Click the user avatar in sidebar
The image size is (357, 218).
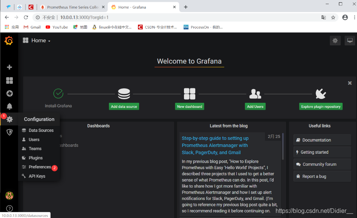[x=9, y=195]
